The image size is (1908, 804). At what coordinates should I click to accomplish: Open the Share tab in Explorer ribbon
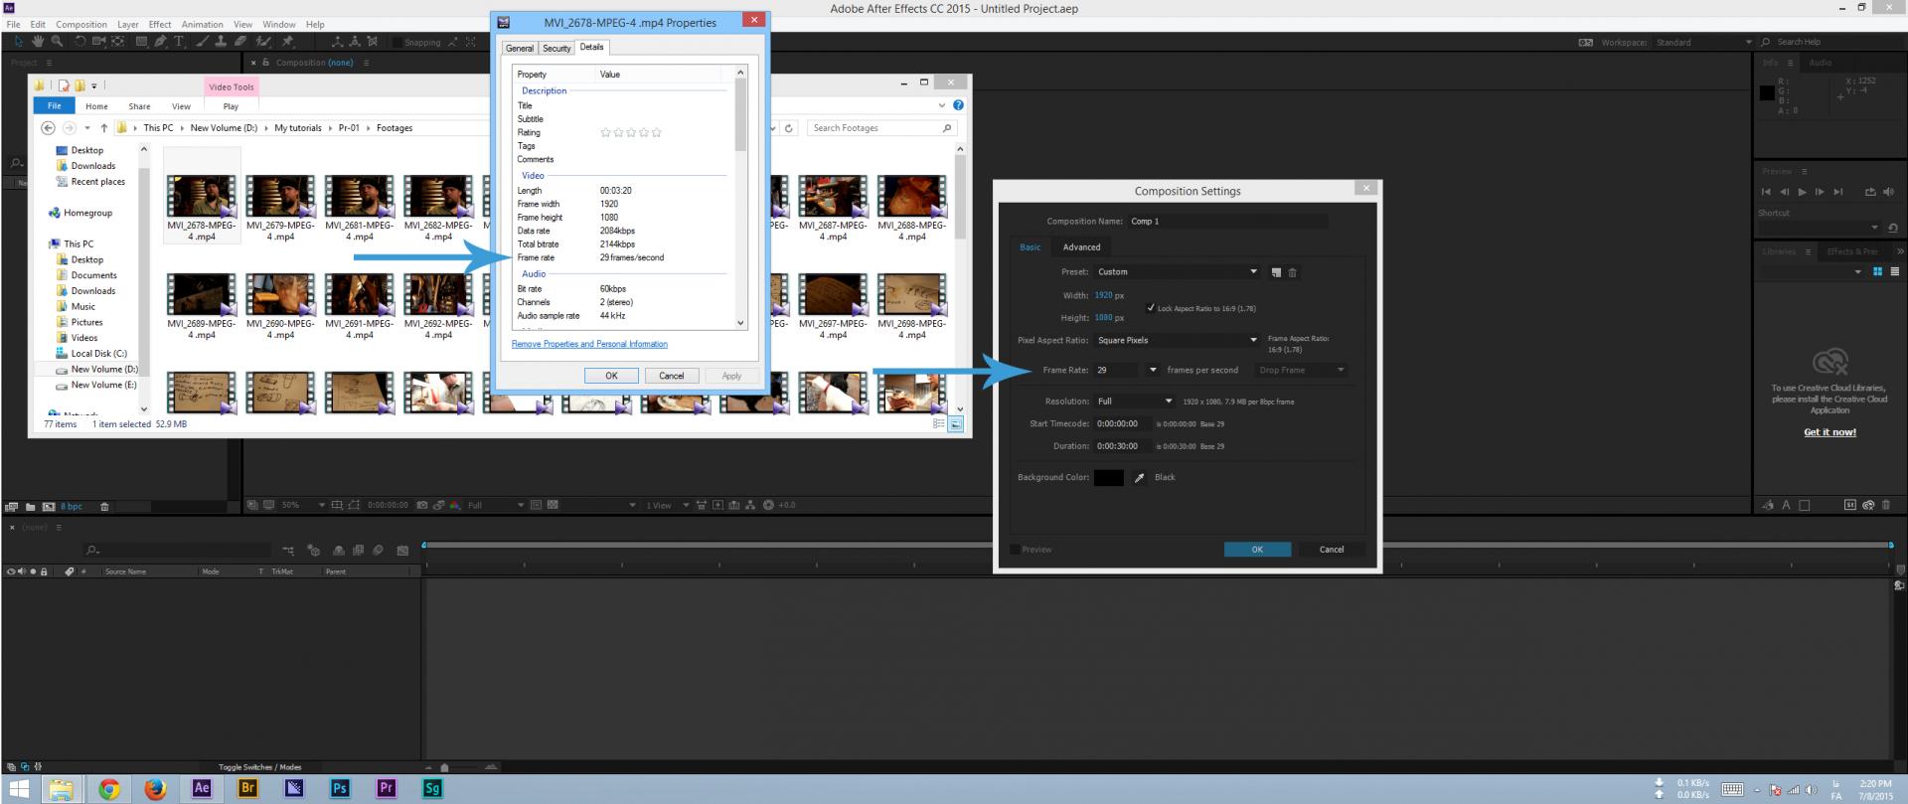tap(139, 106)
